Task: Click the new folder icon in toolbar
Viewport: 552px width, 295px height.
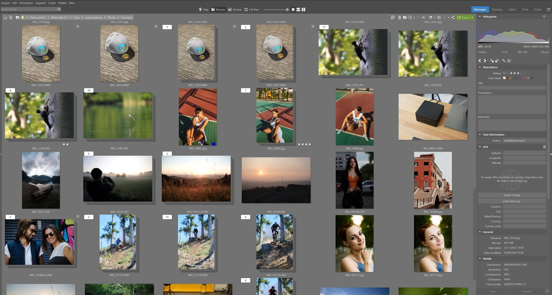Action: (x=405, y=17)
